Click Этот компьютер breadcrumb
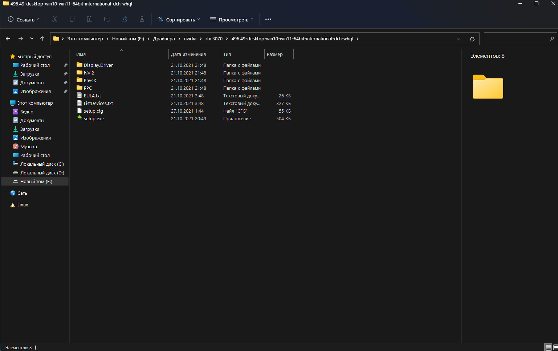 (85, 39)
